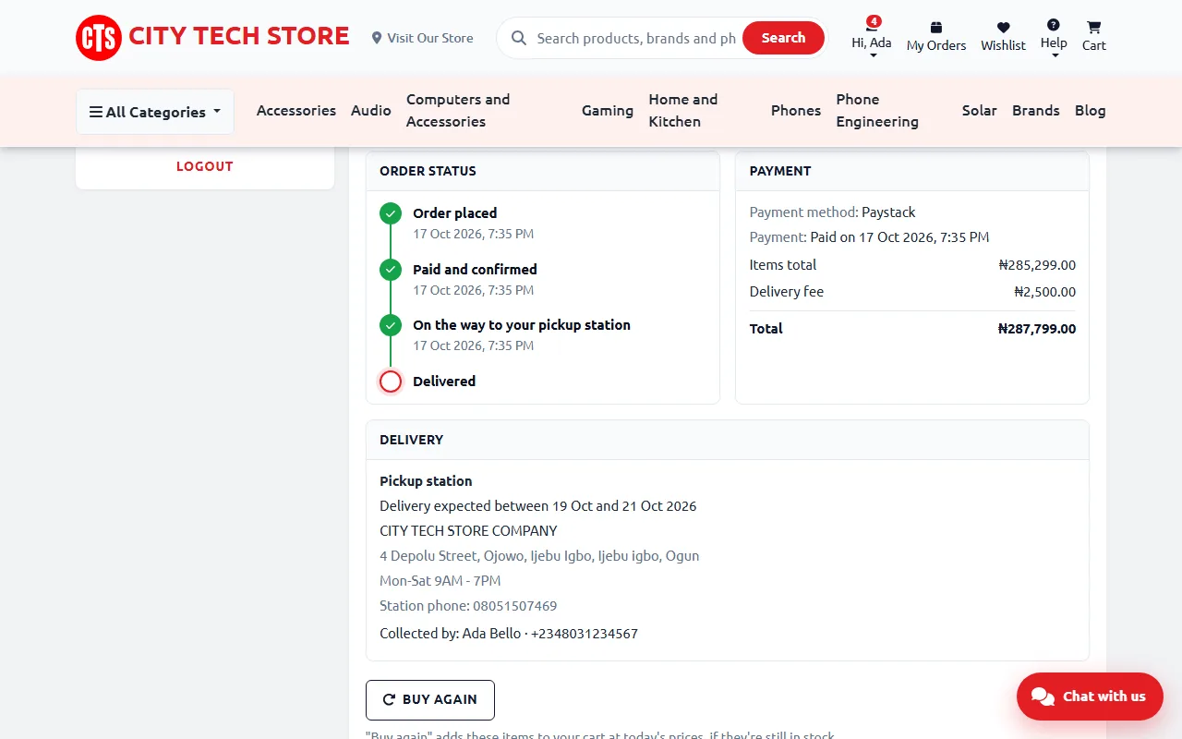Open the Brands page
Image resolution: width=1182 pixels, height=739 pixels.
tap(1036, 110)
